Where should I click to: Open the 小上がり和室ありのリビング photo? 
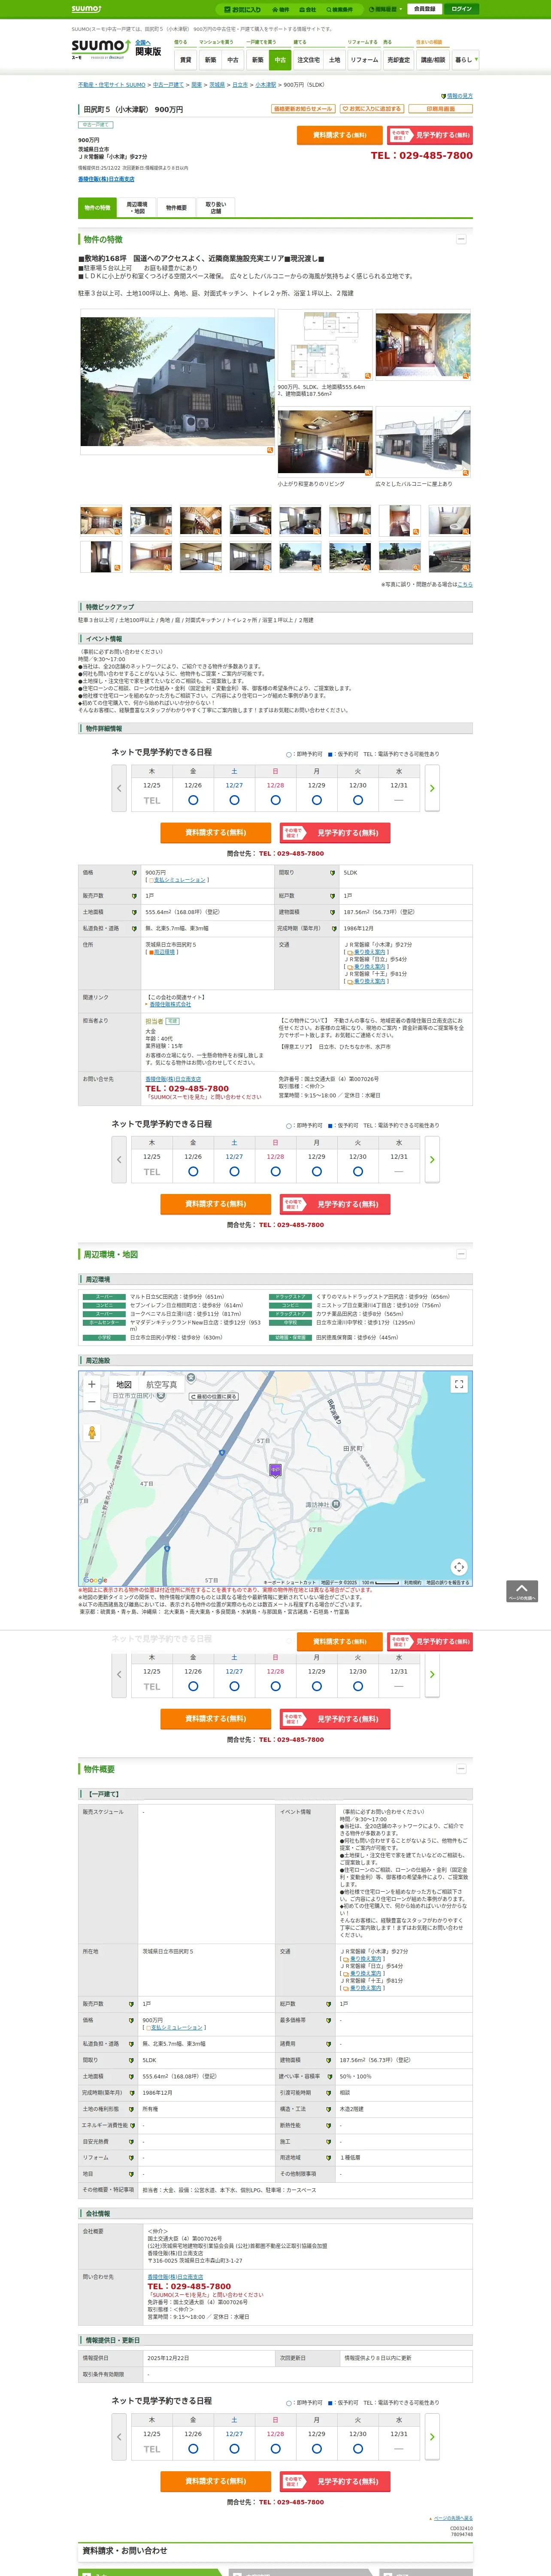(325, 442)
